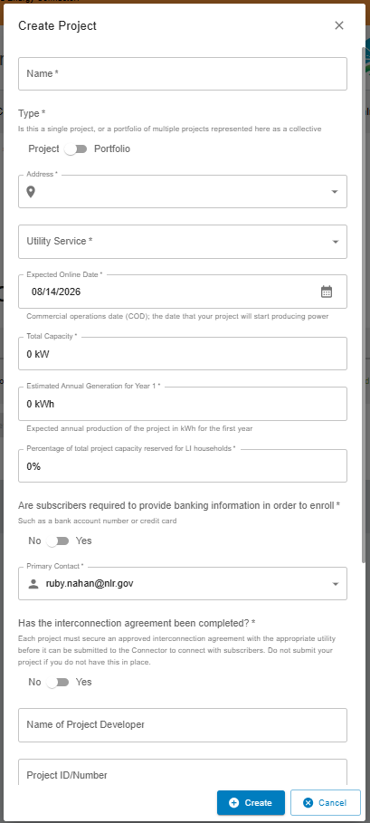370x823 pixels.
Task: Click the plus icon on Create button
Action: (x=234, y=802)
